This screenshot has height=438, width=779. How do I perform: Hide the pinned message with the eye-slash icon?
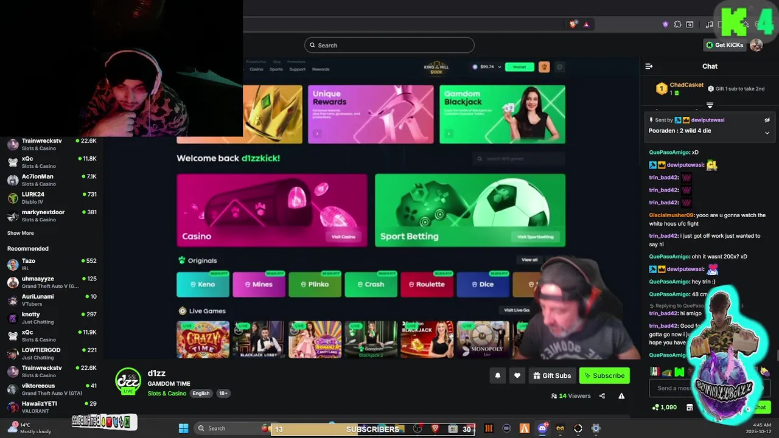click(767, 120)
